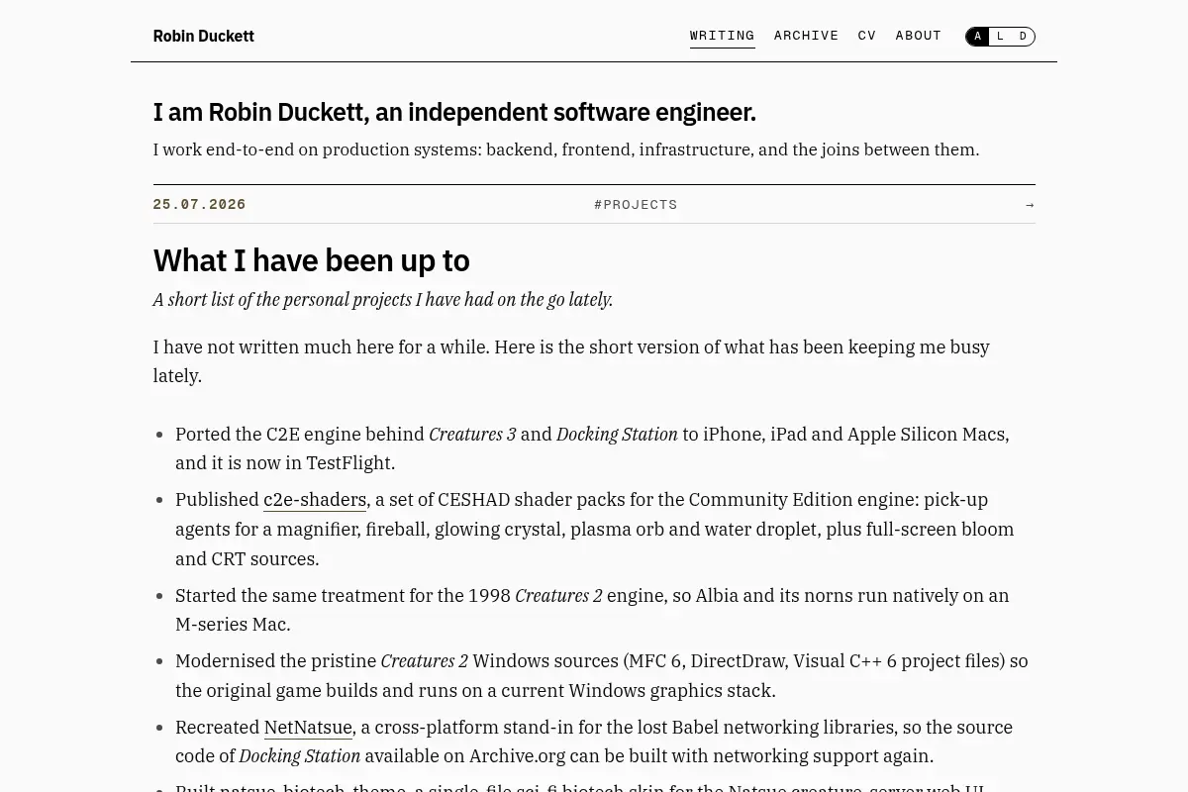Viewport: 1188px width, 792px height.
Task: Open the post titled What I have been up to
Action: tap(312, 260)
